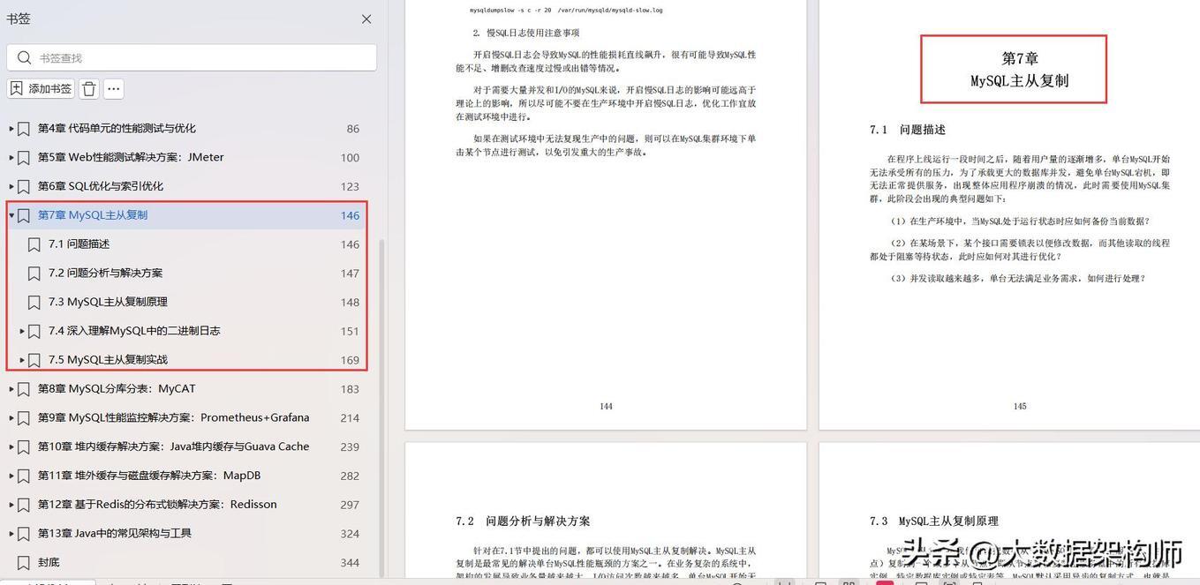
Task: Click bookmark icon beside 第4章
Action: [24, 129]
